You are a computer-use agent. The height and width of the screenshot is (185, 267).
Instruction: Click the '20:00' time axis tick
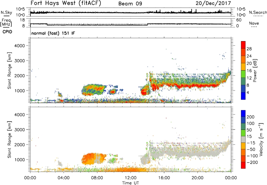[x=197, y=178]
